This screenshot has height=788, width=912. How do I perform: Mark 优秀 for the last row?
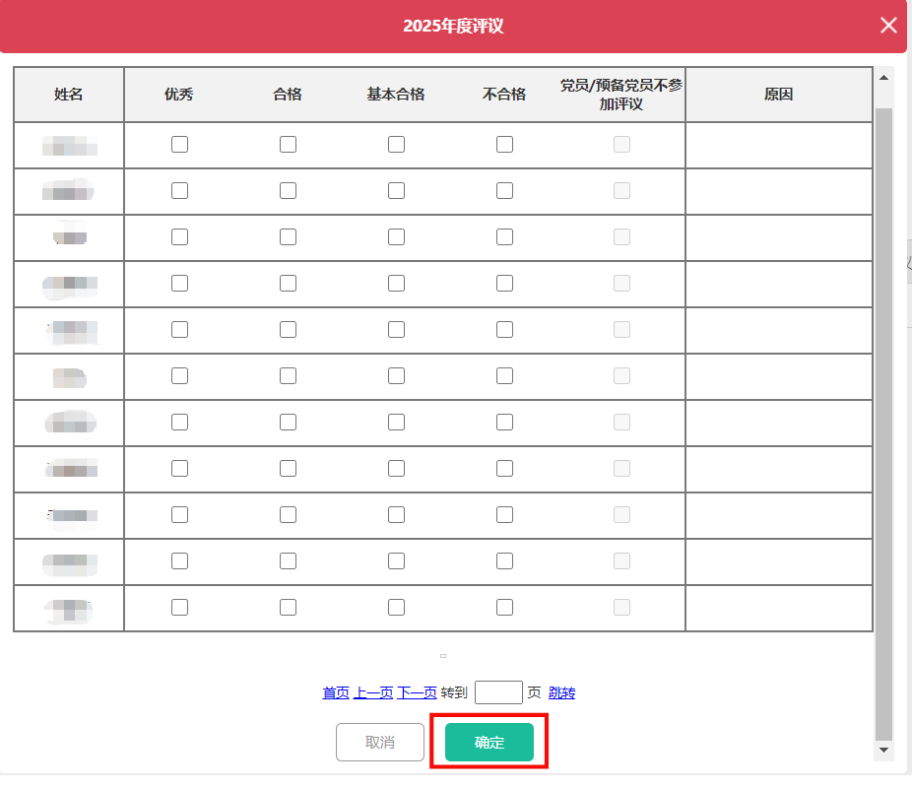coord(179,608)
